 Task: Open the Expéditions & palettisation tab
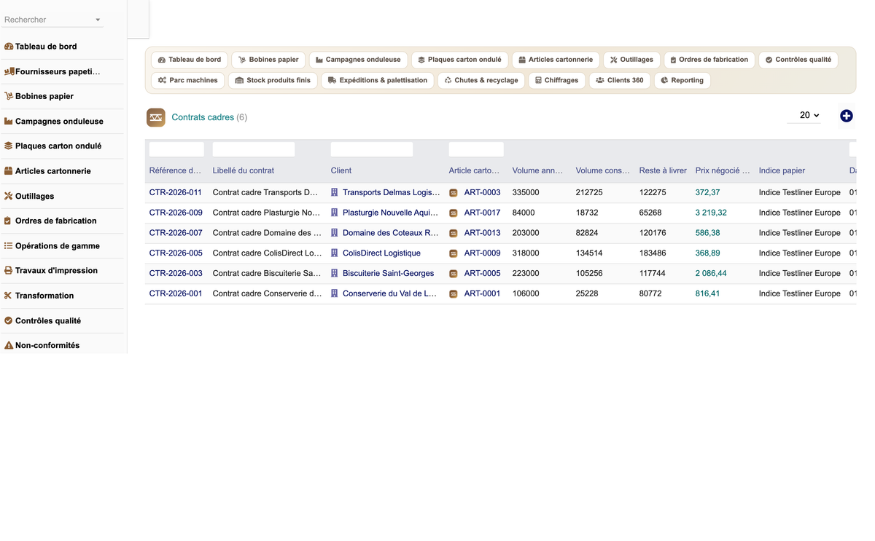(x=378, y=80)
